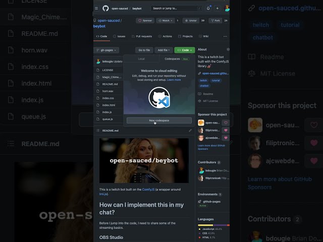323x242 pixels.
Task: Open the Readme link in About
Action: point(208,94)
